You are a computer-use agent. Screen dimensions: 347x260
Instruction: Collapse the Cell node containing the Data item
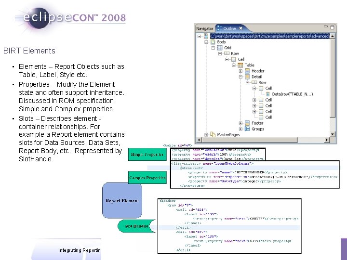254,88
